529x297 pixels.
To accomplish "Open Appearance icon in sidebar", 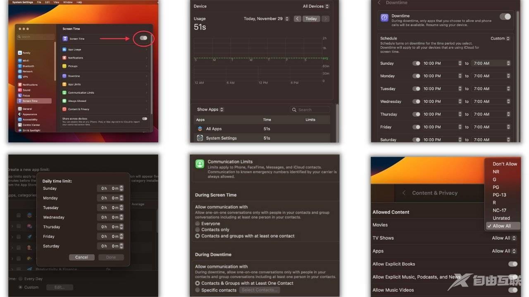I will 20,114.
